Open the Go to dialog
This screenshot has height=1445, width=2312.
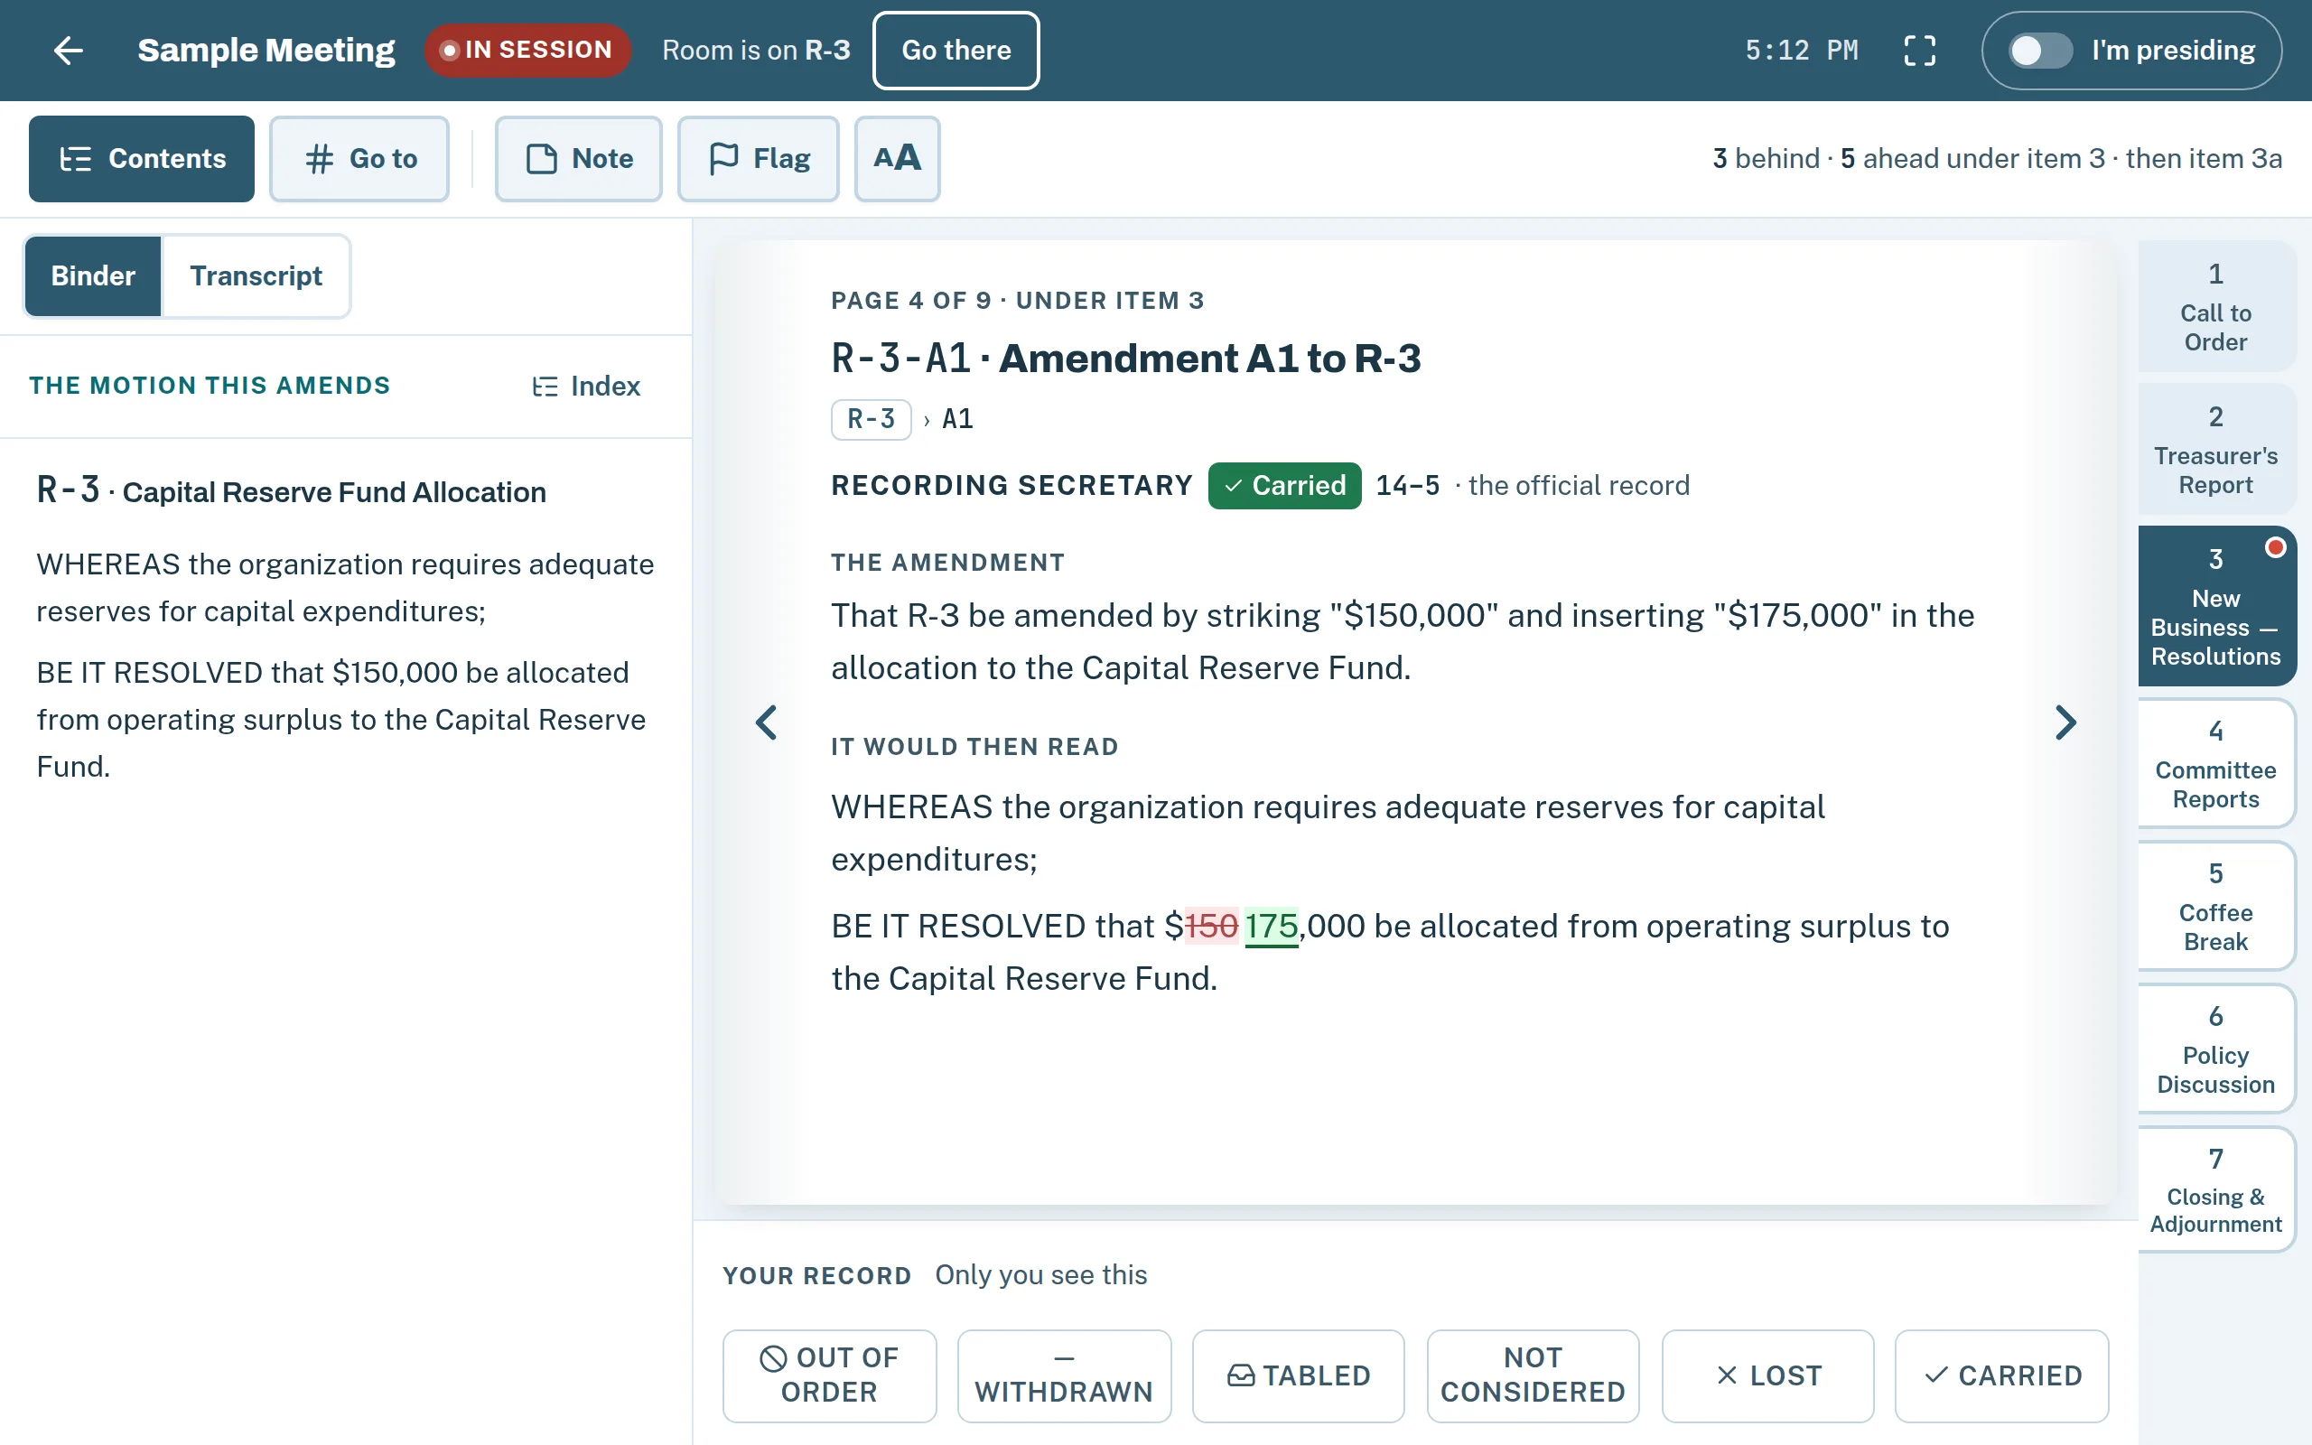coord(359,159)
